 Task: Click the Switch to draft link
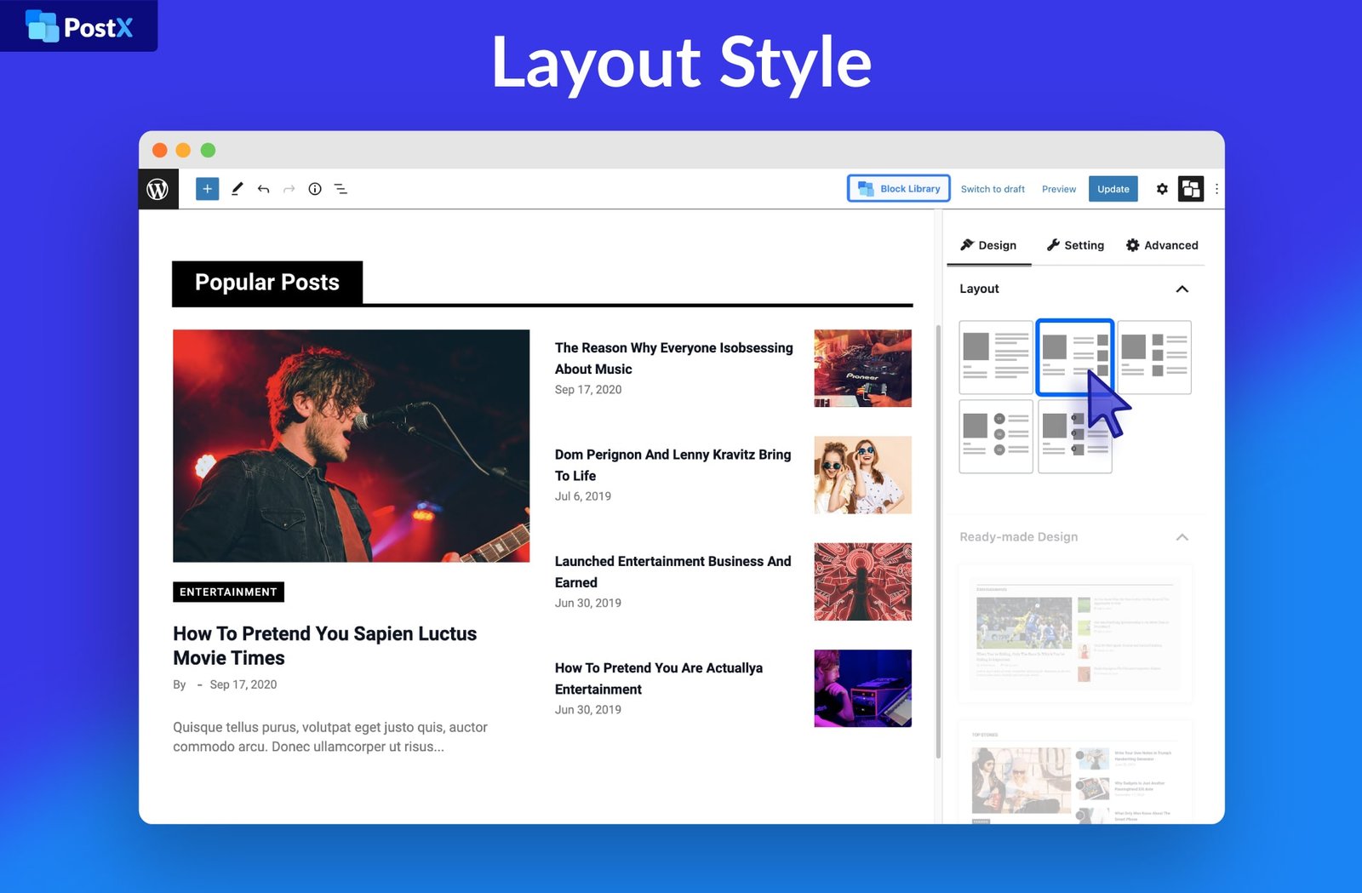click(x=993, y=189)
